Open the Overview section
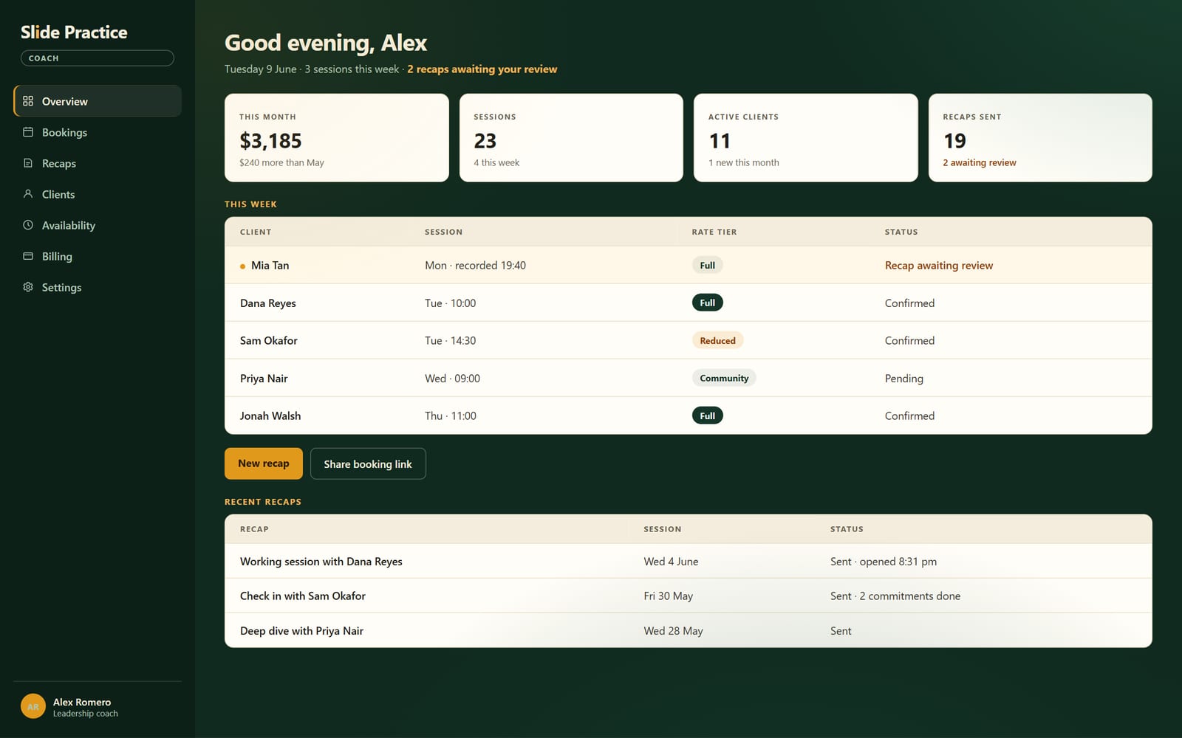The height and width of the screenshot is (738, 1182). pos(98,101)
